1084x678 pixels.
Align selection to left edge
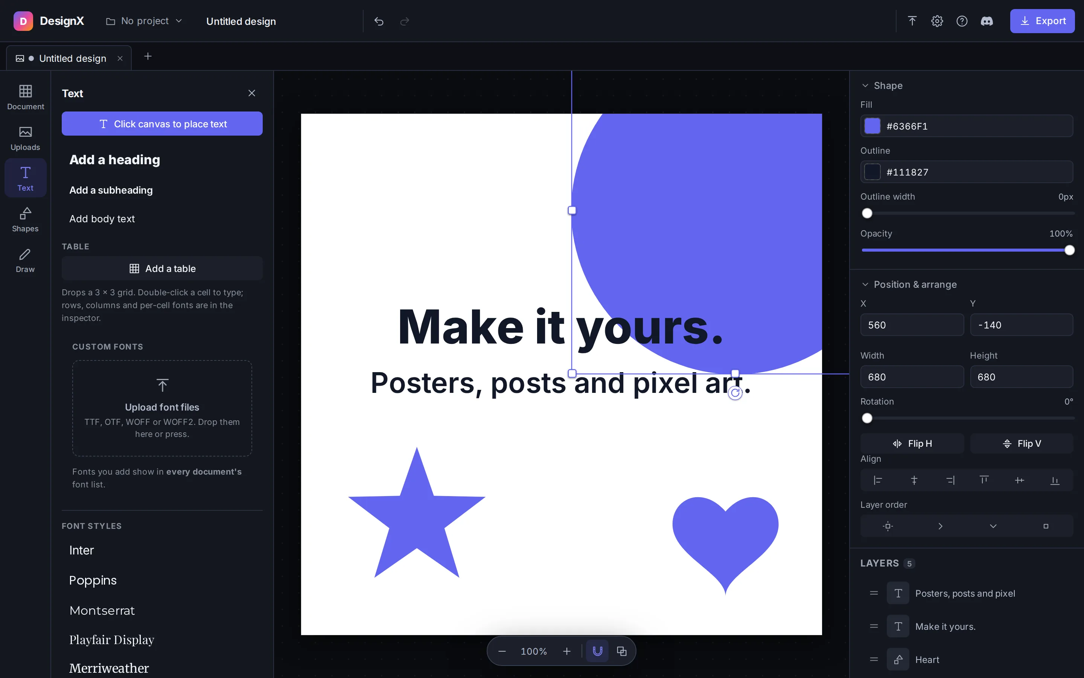point(878,480)
